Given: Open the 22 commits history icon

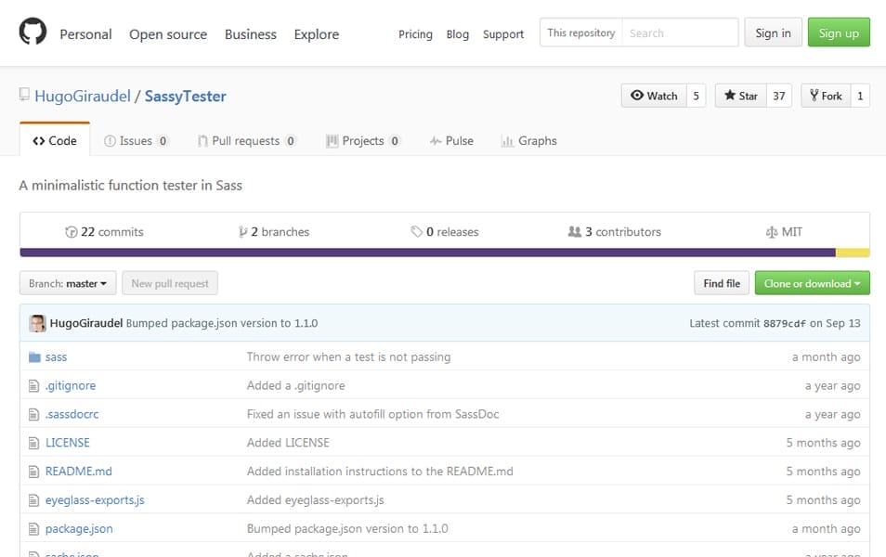Looking at the screenshot, I should click(x=72, y=232).
